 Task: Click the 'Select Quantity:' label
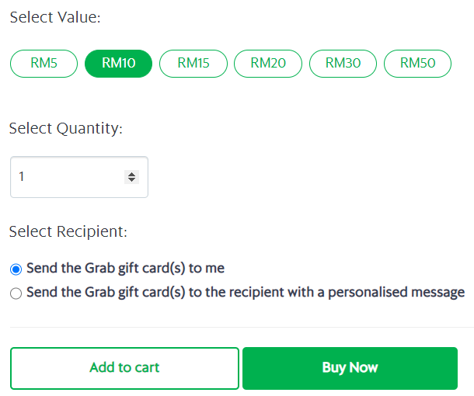(x=66, y=129)
